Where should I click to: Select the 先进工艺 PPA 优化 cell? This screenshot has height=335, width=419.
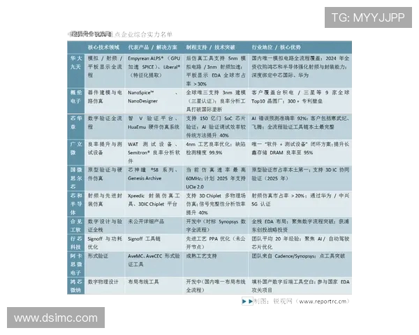pyautogui.click(x=216, y=243)
